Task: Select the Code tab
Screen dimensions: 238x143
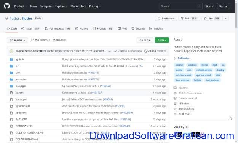Action: click(x=12, y=28)
